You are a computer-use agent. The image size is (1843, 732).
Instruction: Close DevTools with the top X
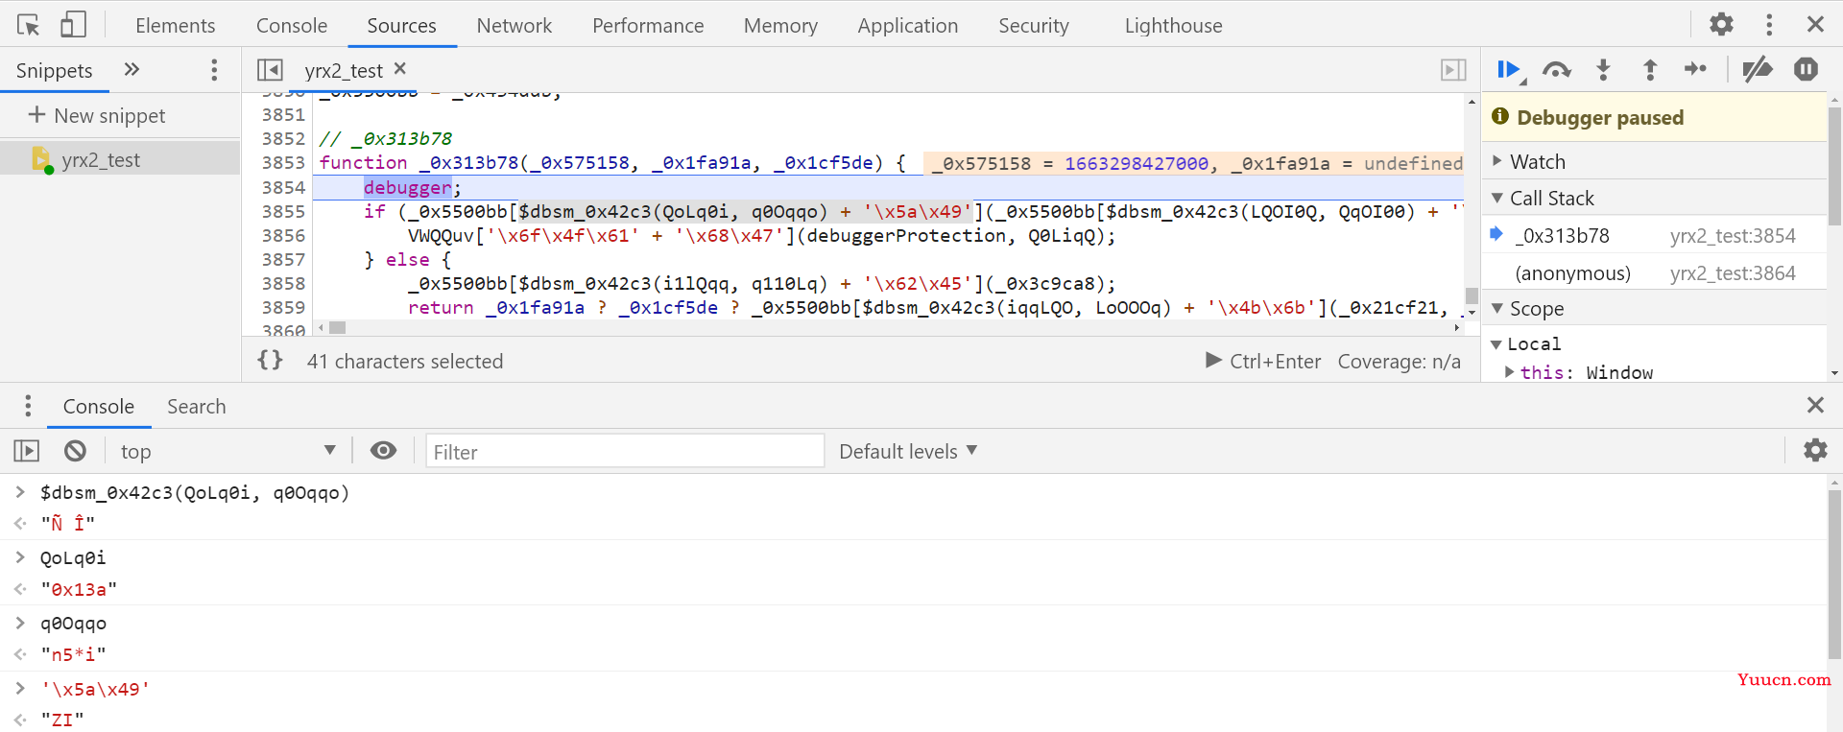(1814, 24)
